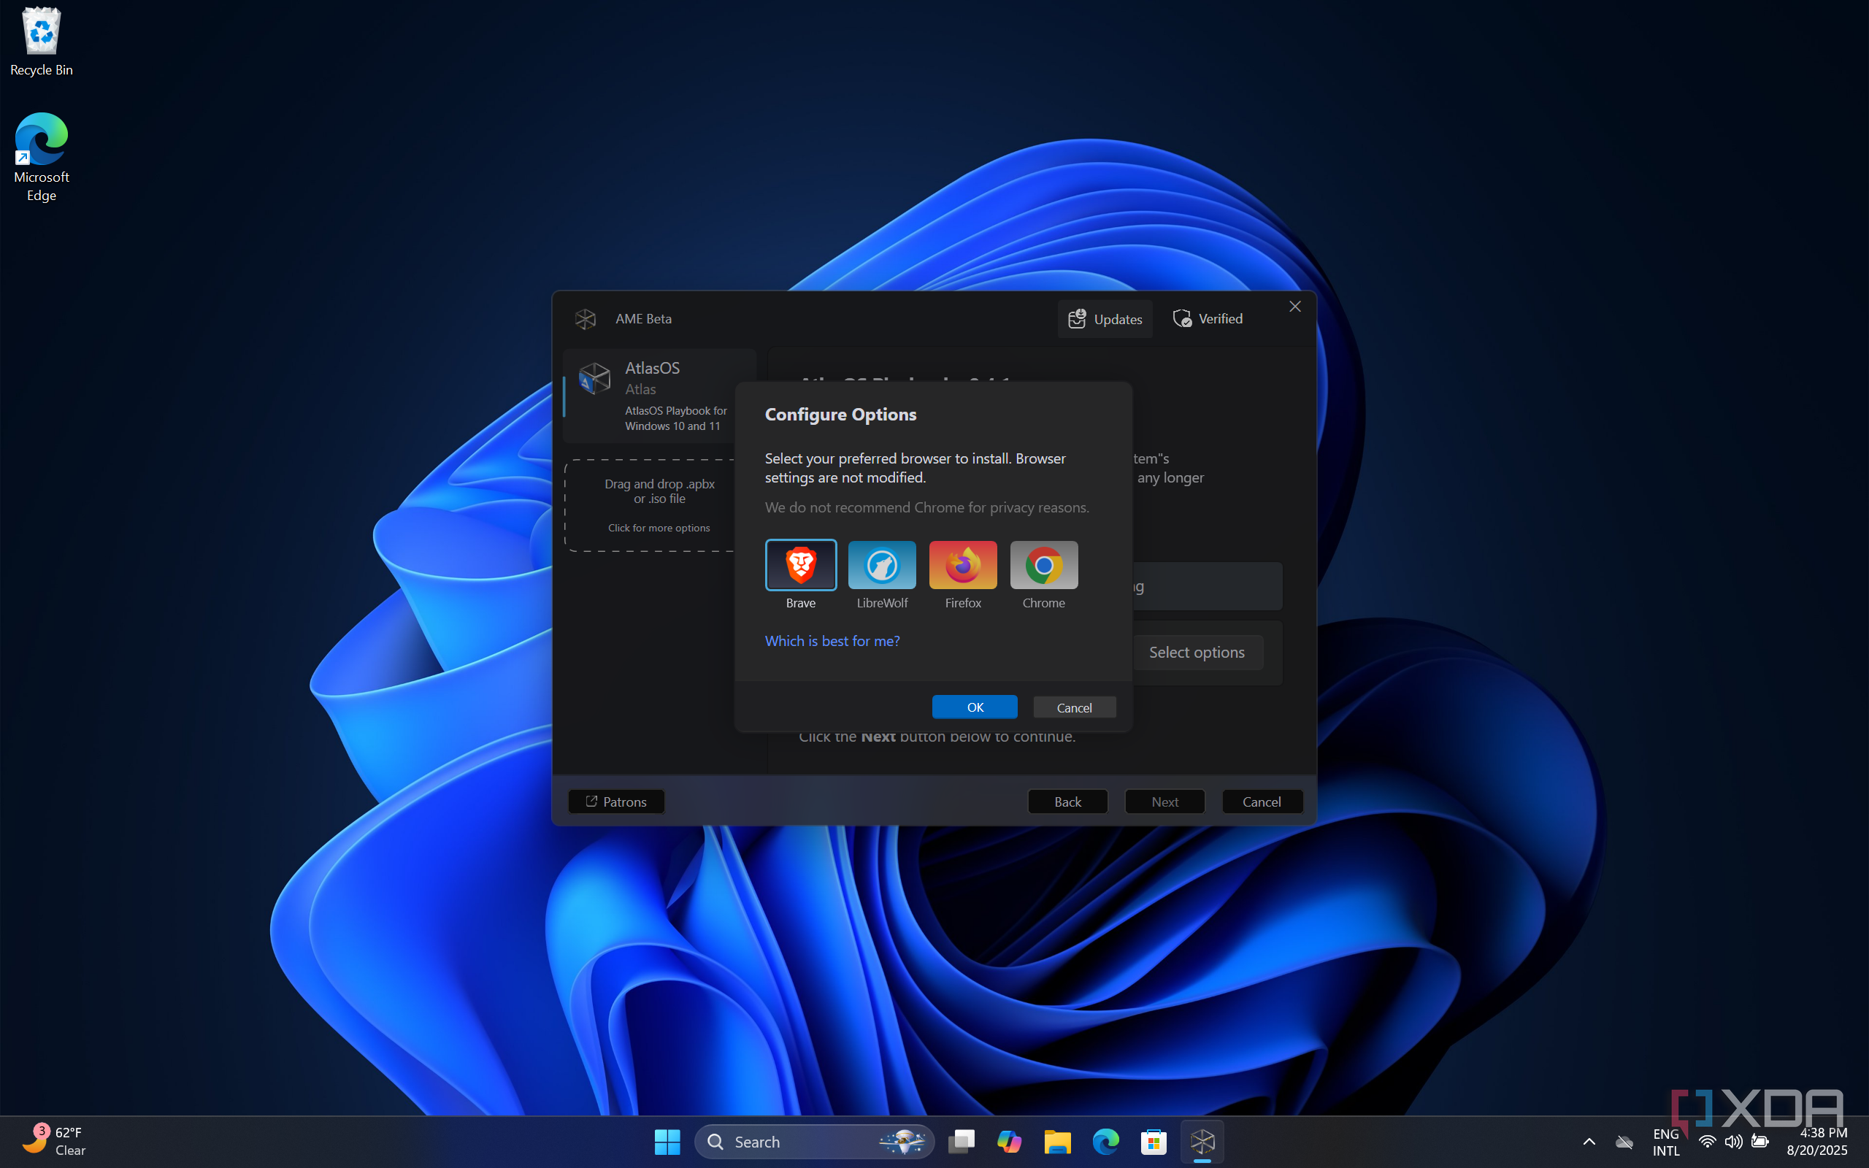Click the AME Beta logo icon
The height and width of the screenshot is (1168, 1869).
pos(586,319)
